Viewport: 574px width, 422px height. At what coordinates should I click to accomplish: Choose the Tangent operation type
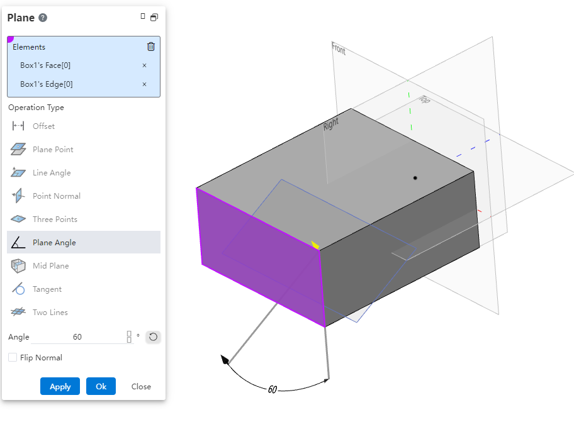84,289
